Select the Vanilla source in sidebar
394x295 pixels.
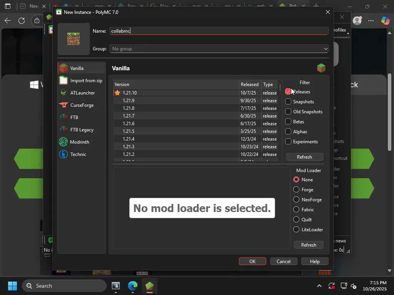click(82, 68)
